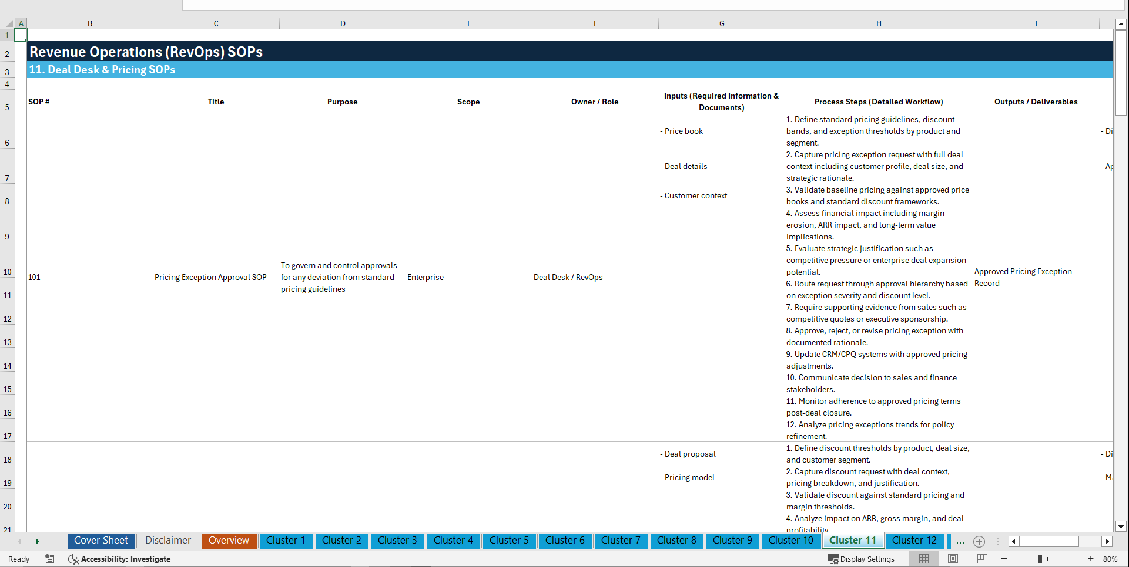Click 'Outputs / Deliverables' header cell

pyautogui.click(x=1036, y=102)
